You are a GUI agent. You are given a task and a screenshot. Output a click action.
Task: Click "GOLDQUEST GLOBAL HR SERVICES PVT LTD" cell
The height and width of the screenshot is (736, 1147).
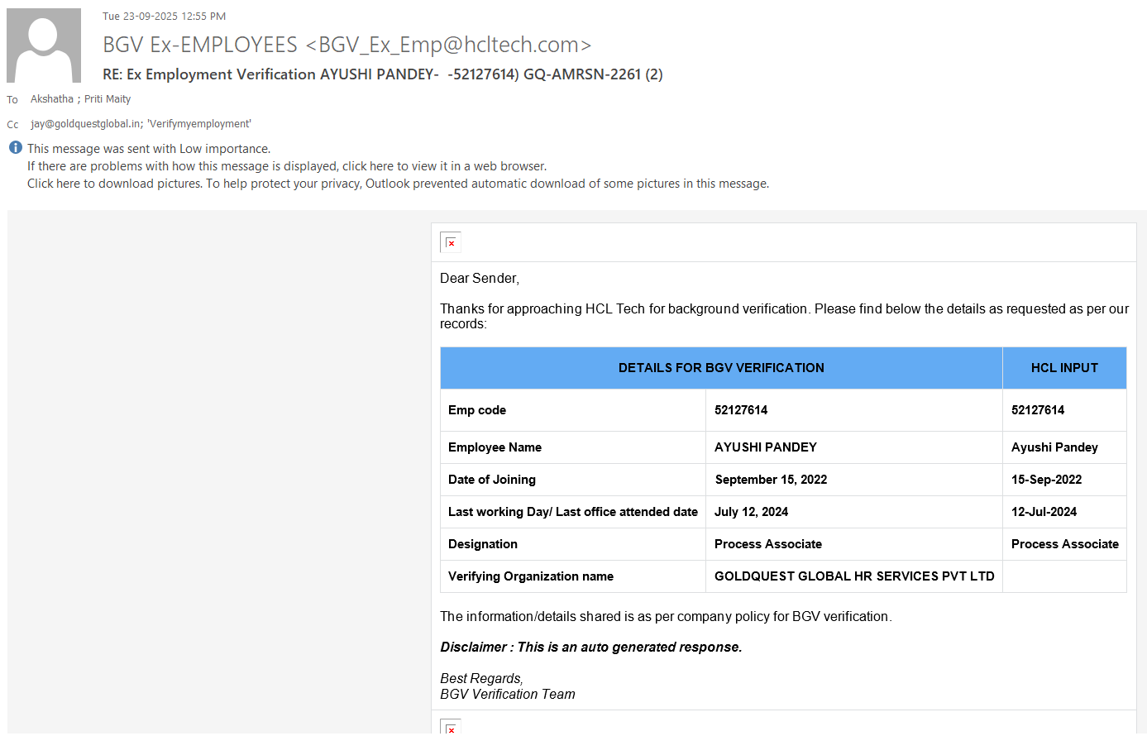tap(854, 576)
